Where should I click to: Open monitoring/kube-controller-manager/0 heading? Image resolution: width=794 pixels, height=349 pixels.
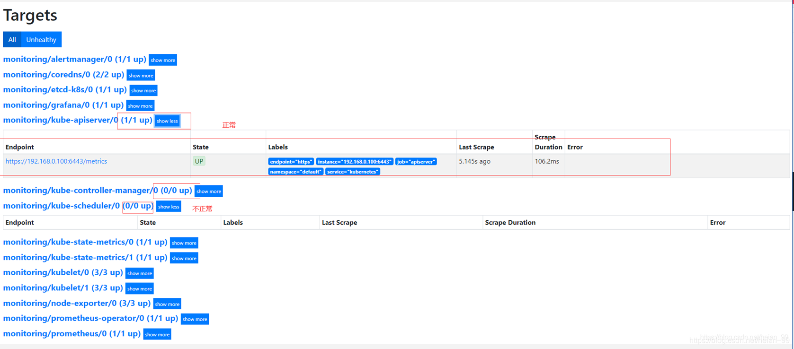point(98,191)
